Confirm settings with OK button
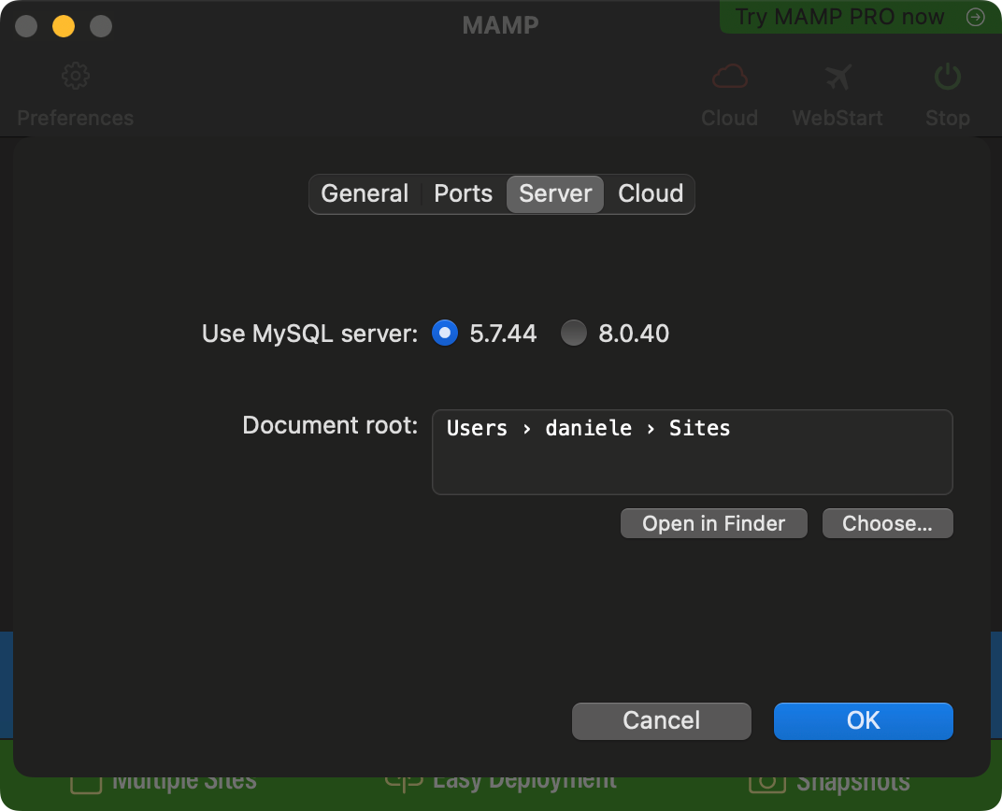Image resolution: width=1002 pixels, height=811 pixels. (864, 721)
